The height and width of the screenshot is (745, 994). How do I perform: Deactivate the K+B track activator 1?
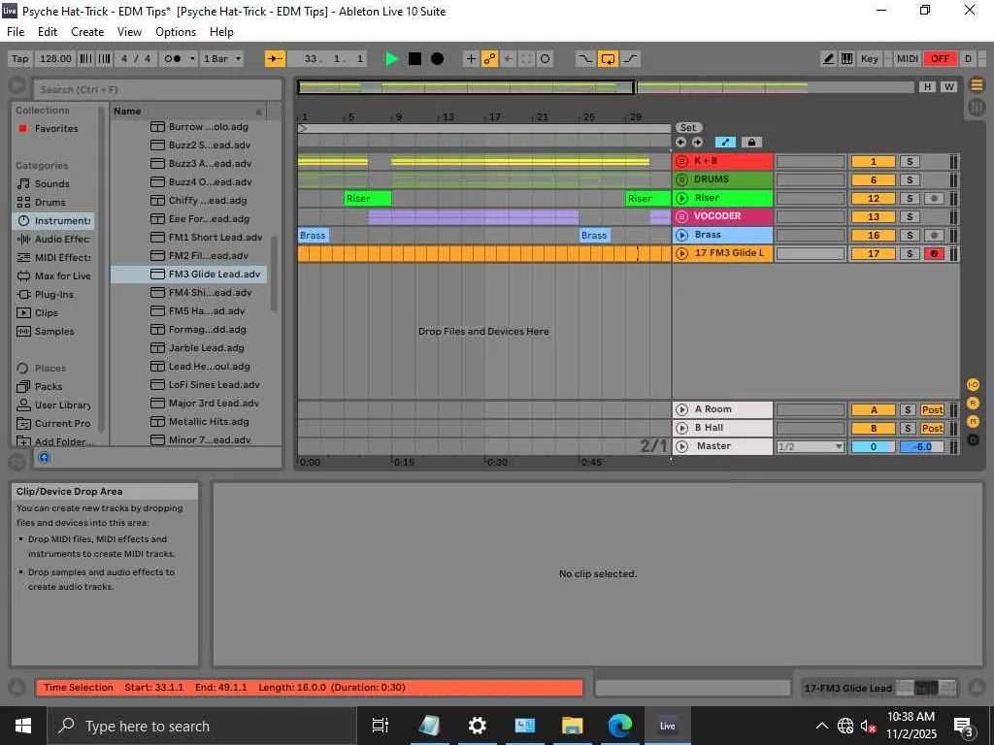coord(873,162)
